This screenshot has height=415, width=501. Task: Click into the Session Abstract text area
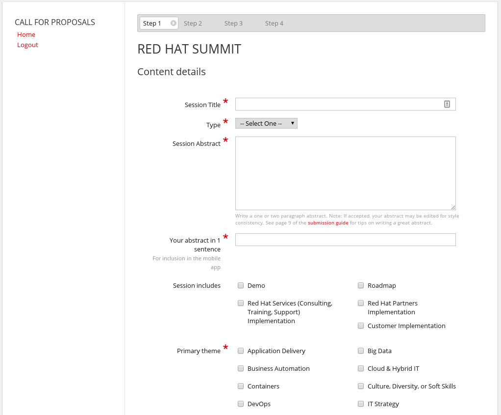pos(346,173)
